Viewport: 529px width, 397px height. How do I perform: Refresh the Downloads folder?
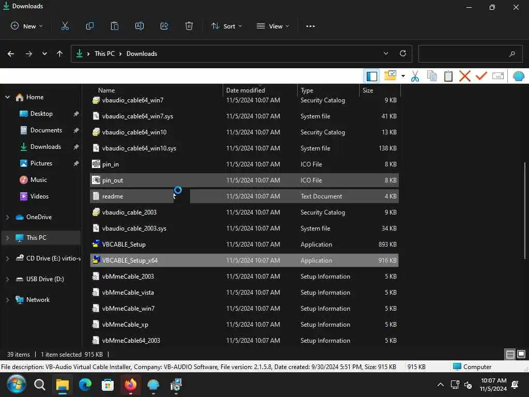click(403, 54)
